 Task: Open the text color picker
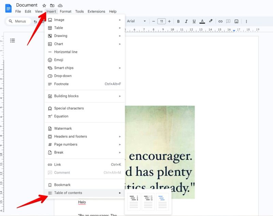tap(202, 21)
